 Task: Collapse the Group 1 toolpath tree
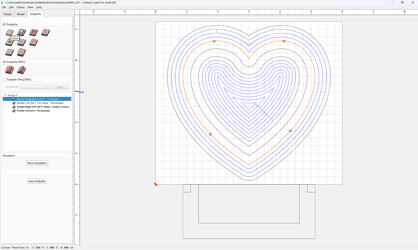coord(5,95)
